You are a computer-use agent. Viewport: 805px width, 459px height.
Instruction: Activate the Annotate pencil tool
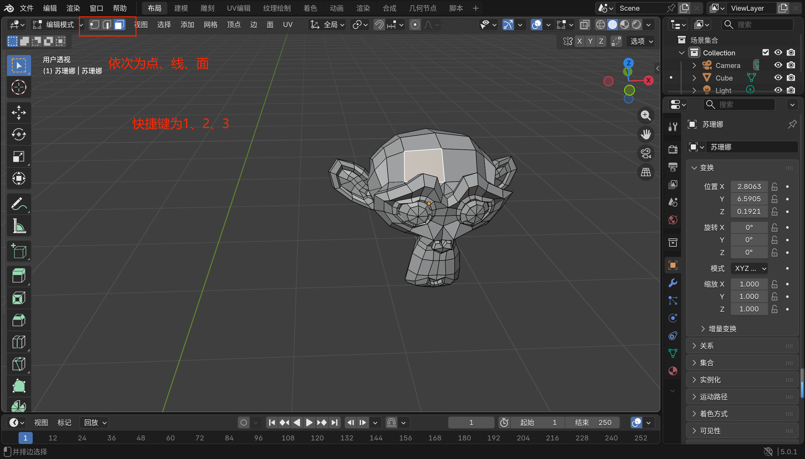coord(19,204)
